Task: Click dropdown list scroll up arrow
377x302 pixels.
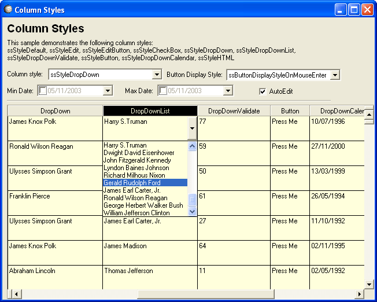Action: [x=192, y=146]
